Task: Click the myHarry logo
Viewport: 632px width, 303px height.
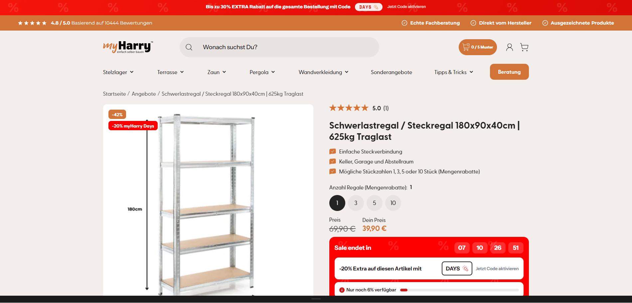Action: pos(128,47)
